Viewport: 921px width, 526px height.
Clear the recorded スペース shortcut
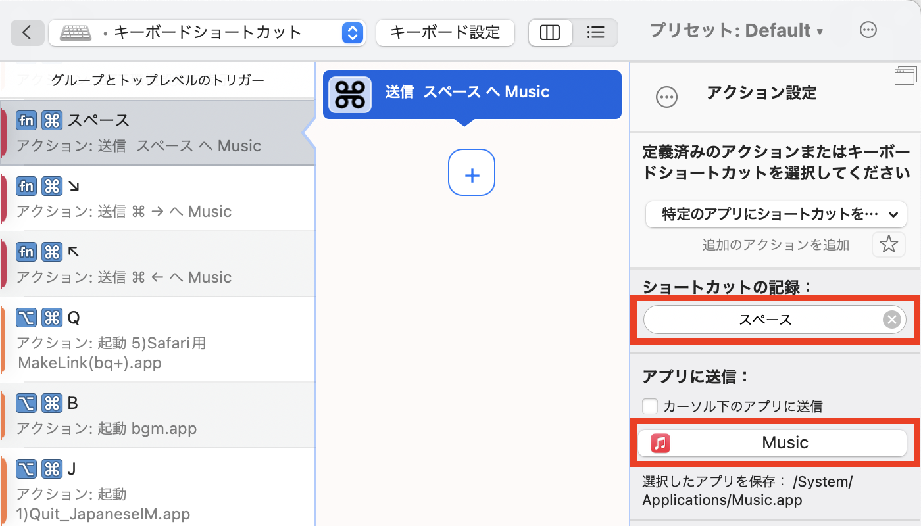(x=891, y=320)
